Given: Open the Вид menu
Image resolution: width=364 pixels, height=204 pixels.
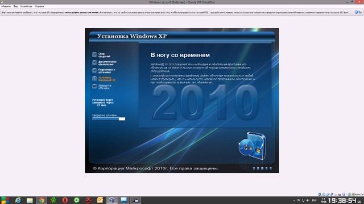Looking at the screenshot, I should pos(15,6).
